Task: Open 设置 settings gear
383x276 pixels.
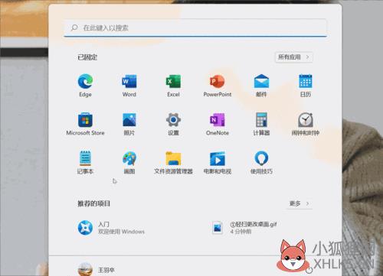Action: coord(173,124)
